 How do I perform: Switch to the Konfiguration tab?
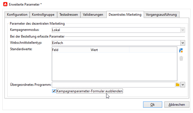click(x=17, y=15)
